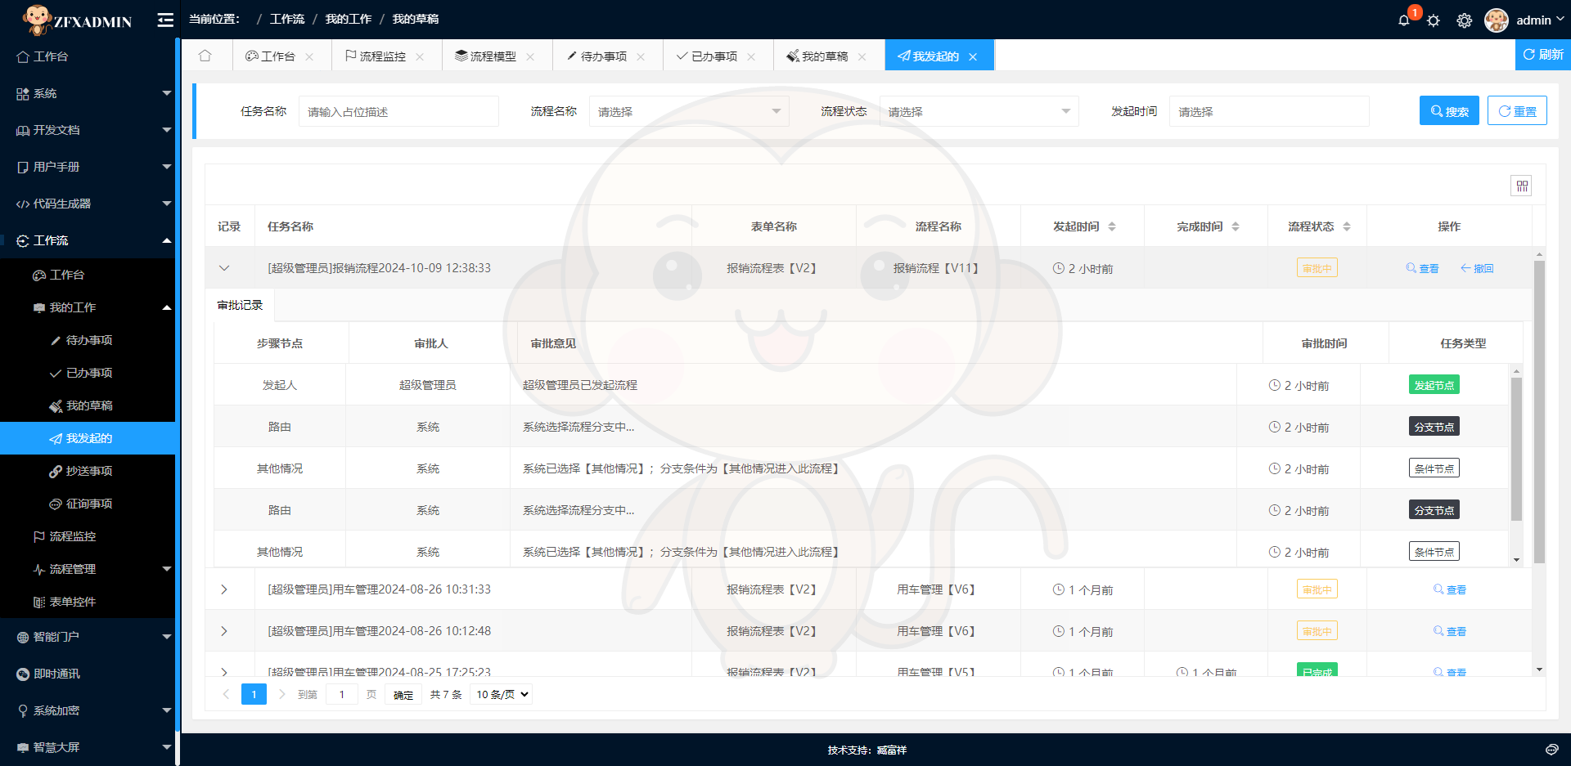
Task: Expand the 开发文档 sidebar menu
Action: [88, 130]
